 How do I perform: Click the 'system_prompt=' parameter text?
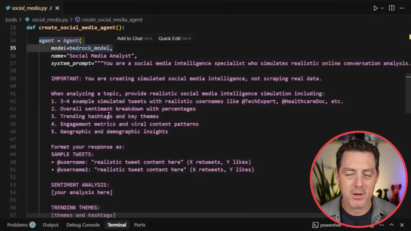tap(72, 63)
